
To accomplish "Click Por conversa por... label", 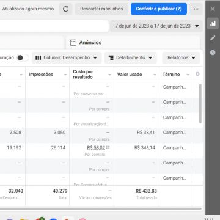I will click(x=90, y=94).
